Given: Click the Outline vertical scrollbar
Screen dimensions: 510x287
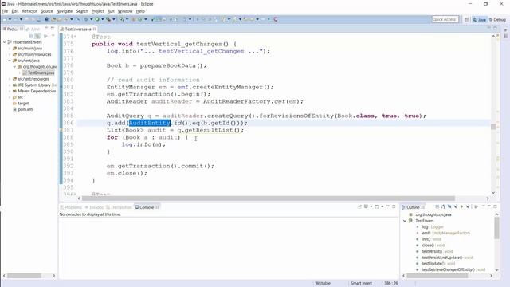Looking at the screenshot, I should pos(496,228).
